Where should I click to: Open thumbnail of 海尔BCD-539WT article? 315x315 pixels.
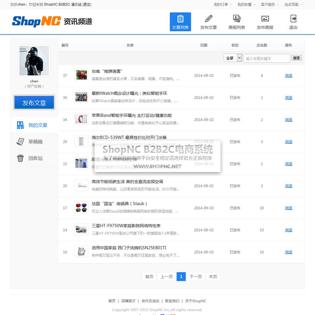81,141
